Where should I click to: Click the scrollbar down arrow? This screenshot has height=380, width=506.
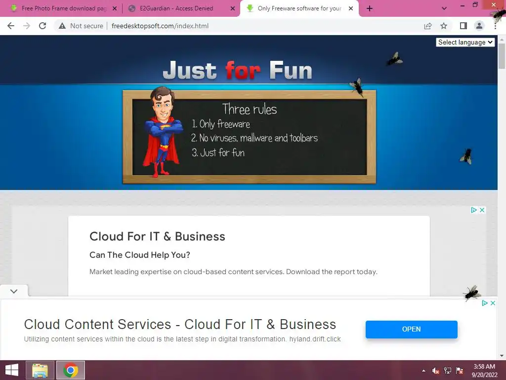point(502,356)
